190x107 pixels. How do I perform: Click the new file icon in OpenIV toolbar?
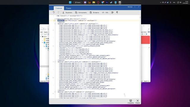click(x=41, y=34)
